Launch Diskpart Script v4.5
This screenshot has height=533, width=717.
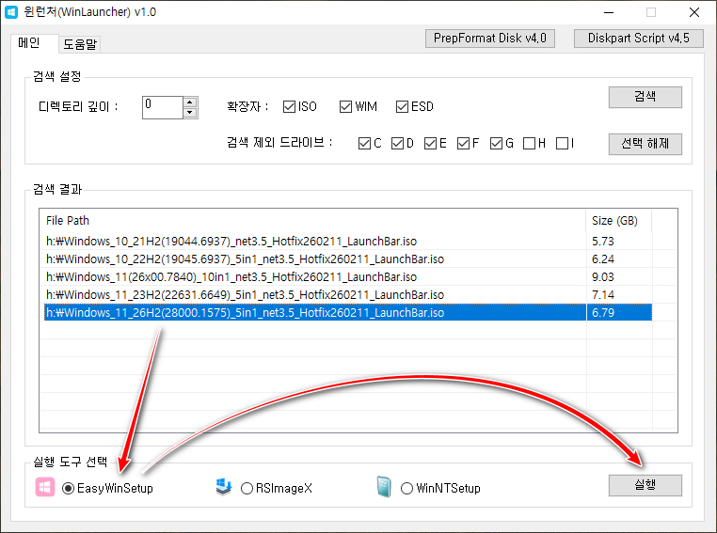tap(638, 39)
